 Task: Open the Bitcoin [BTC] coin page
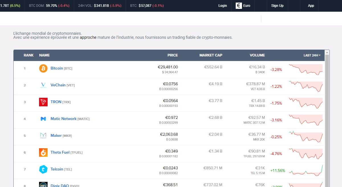(x=62, y=68)
